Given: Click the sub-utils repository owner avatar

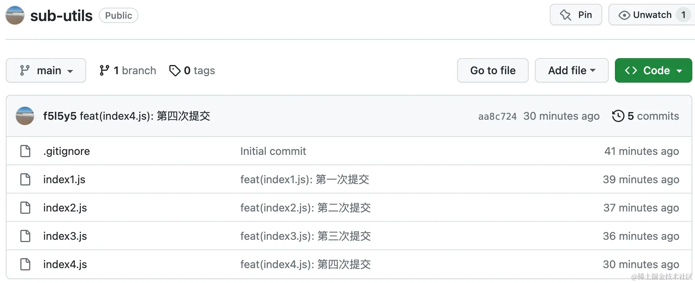Looking at the screenshot, I should (x=15, y=15).
